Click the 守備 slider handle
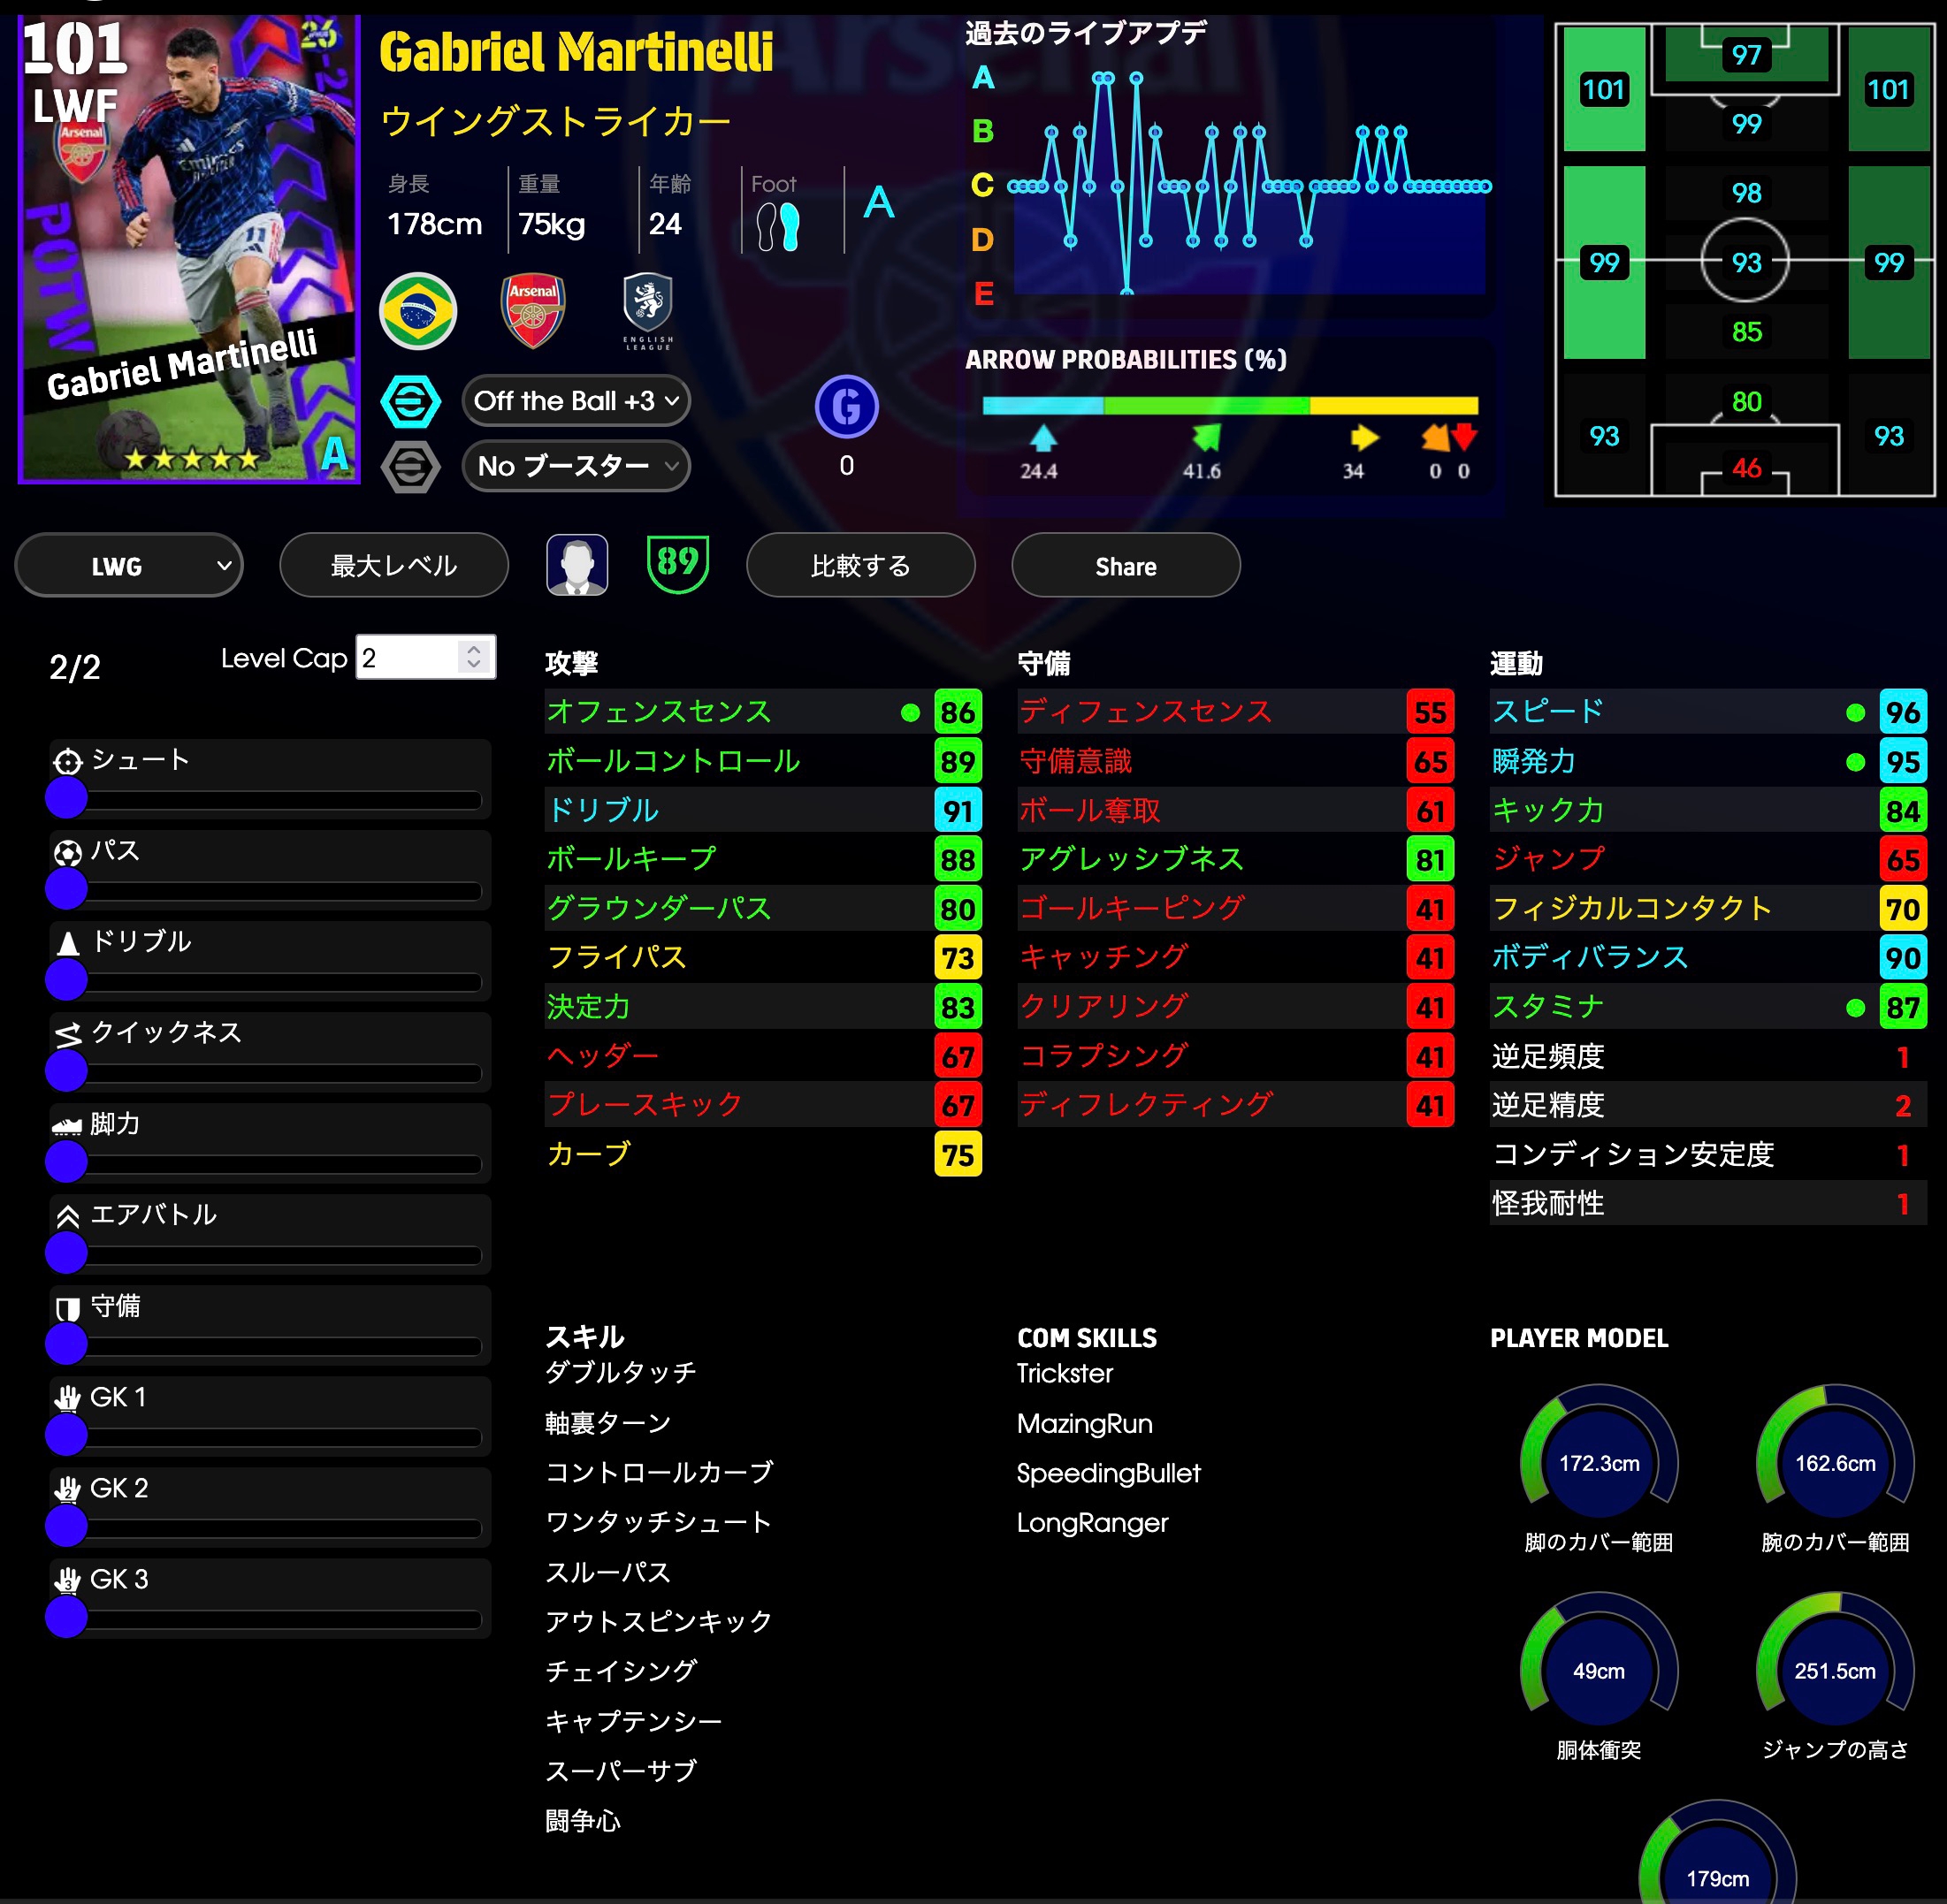The width and height of the screenshot is (1947, 1904). [67, 1344]
